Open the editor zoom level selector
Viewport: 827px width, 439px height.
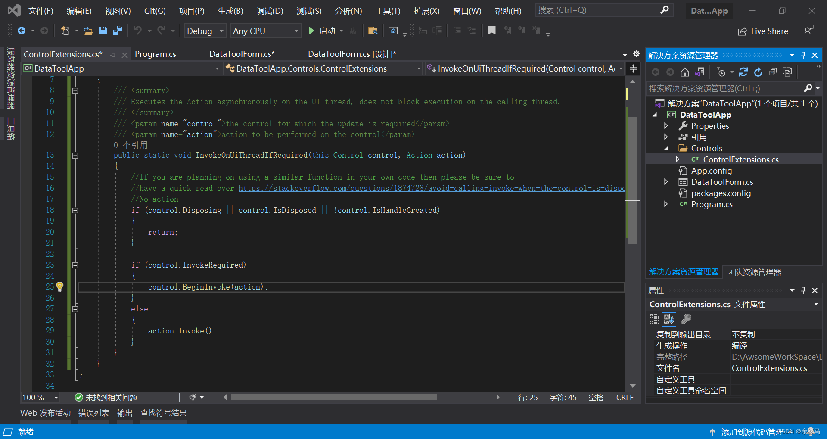coord(40,397)
